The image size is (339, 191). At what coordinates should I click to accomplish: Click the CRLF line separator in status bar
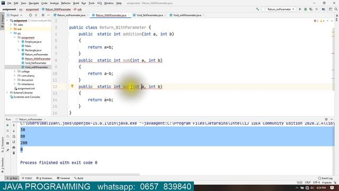coord(308,183)
